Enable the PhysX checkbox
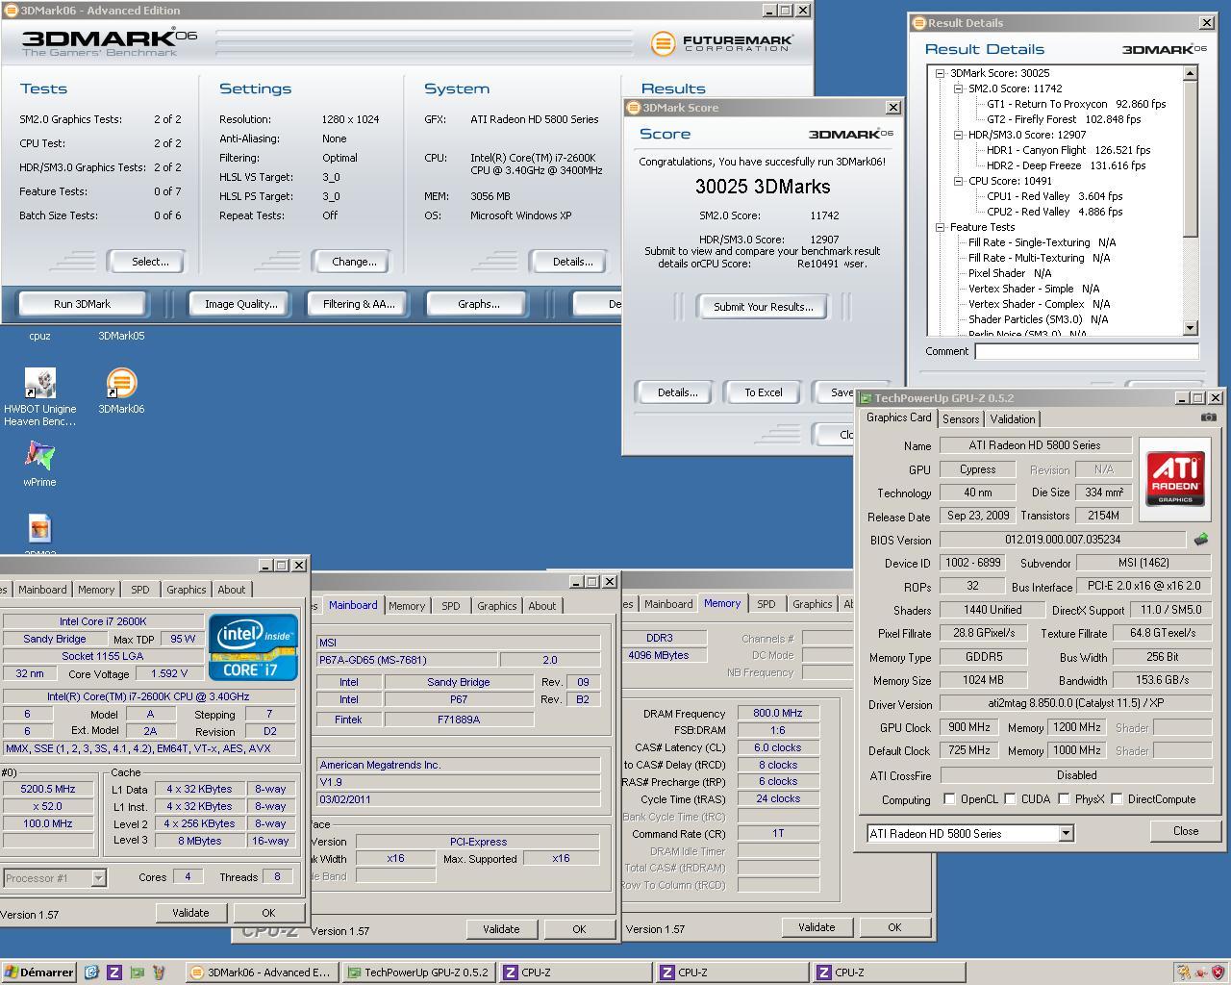Viewport: 1231px width, 985px height. point(1064,799)
